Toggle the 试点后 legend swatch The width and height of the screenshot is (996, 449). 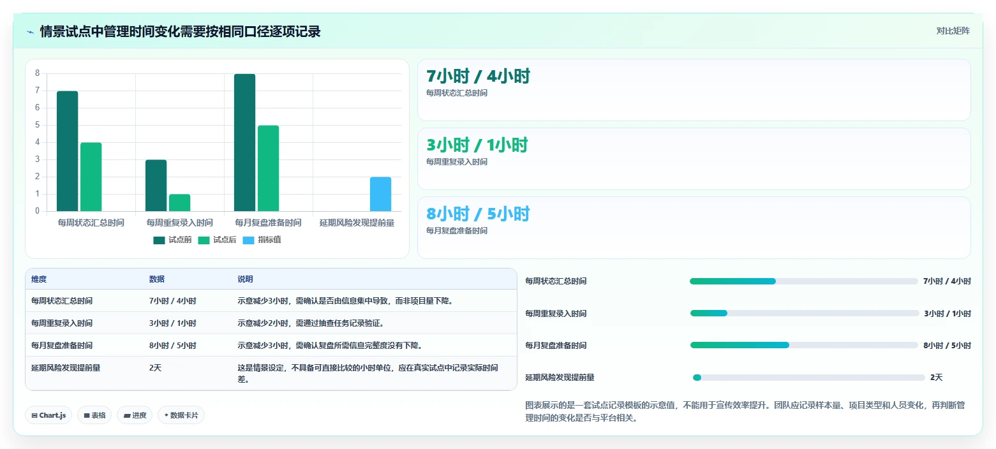(x=204, y=240)
